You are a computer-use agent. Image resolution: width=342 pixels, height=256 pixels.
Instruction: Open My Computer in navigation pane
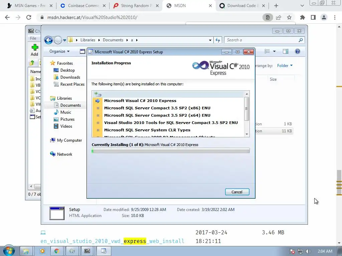69,140
